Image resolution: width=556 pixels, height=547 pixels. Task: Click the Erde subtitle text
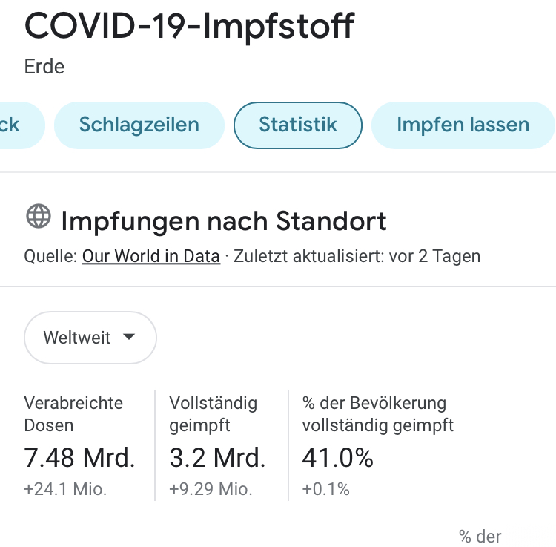[44, 66]
